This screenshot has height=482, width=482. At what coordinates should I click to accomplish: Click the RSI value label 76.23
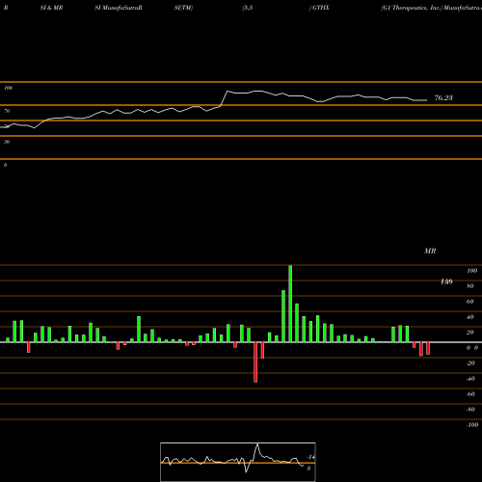pos(443,98)
